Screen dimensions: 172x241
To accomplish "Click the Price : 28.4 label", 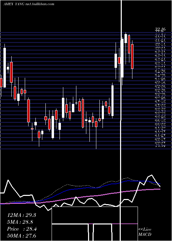I will pos(22,229).
